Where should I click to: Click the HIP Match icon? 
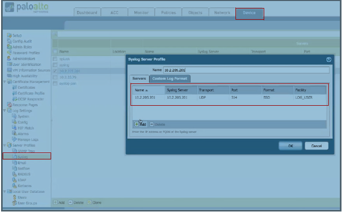(14, 128)
